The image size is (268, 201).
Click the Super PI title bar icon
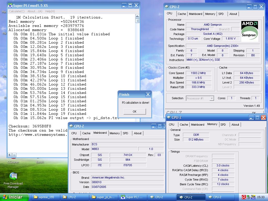click(x=10, y=5)
